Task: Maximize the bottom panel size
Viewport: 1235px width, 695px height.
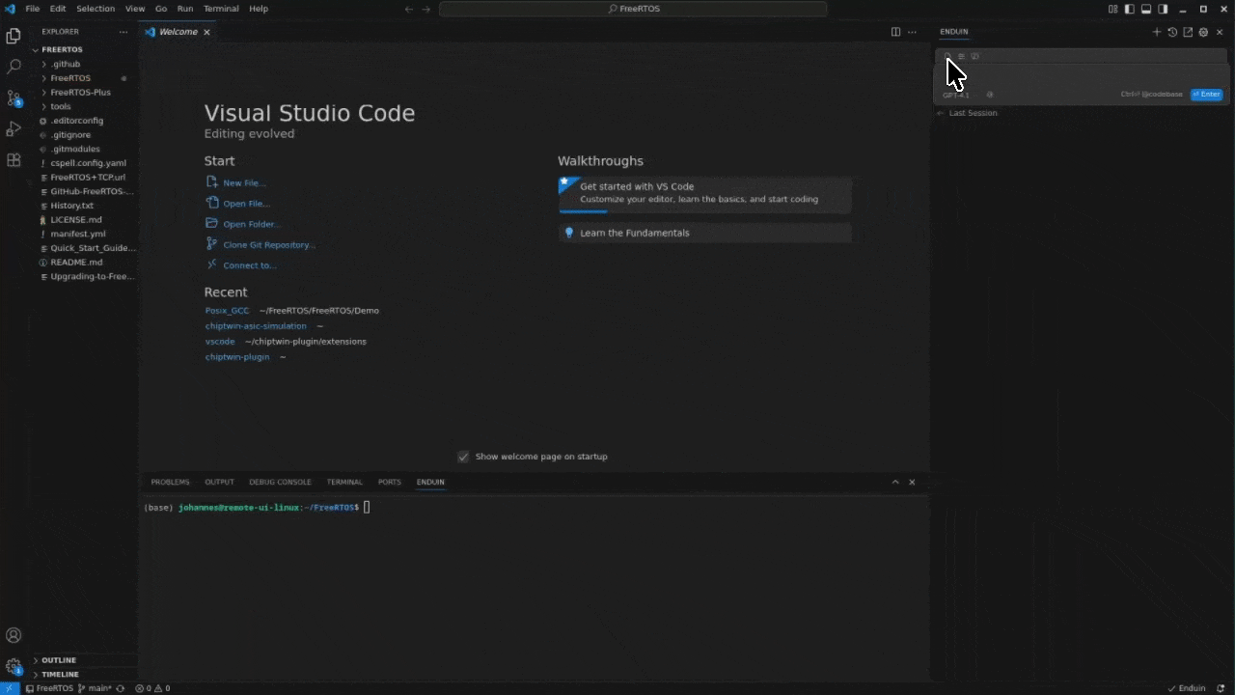Action: [x=895, y=482]
